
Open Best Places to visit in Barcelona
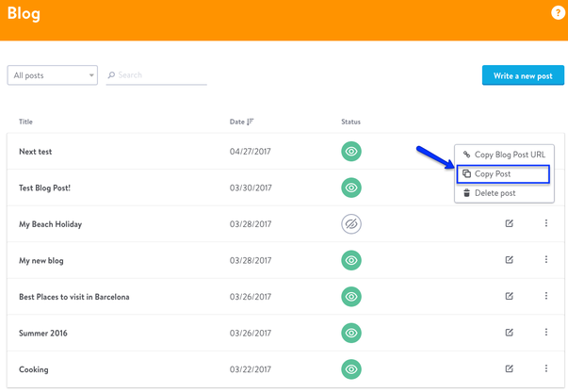pos(73,297)
